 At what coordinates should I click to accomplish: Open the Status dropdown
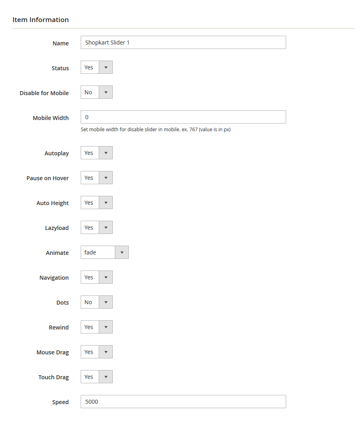pyautogui.click(x=97, y=67)
